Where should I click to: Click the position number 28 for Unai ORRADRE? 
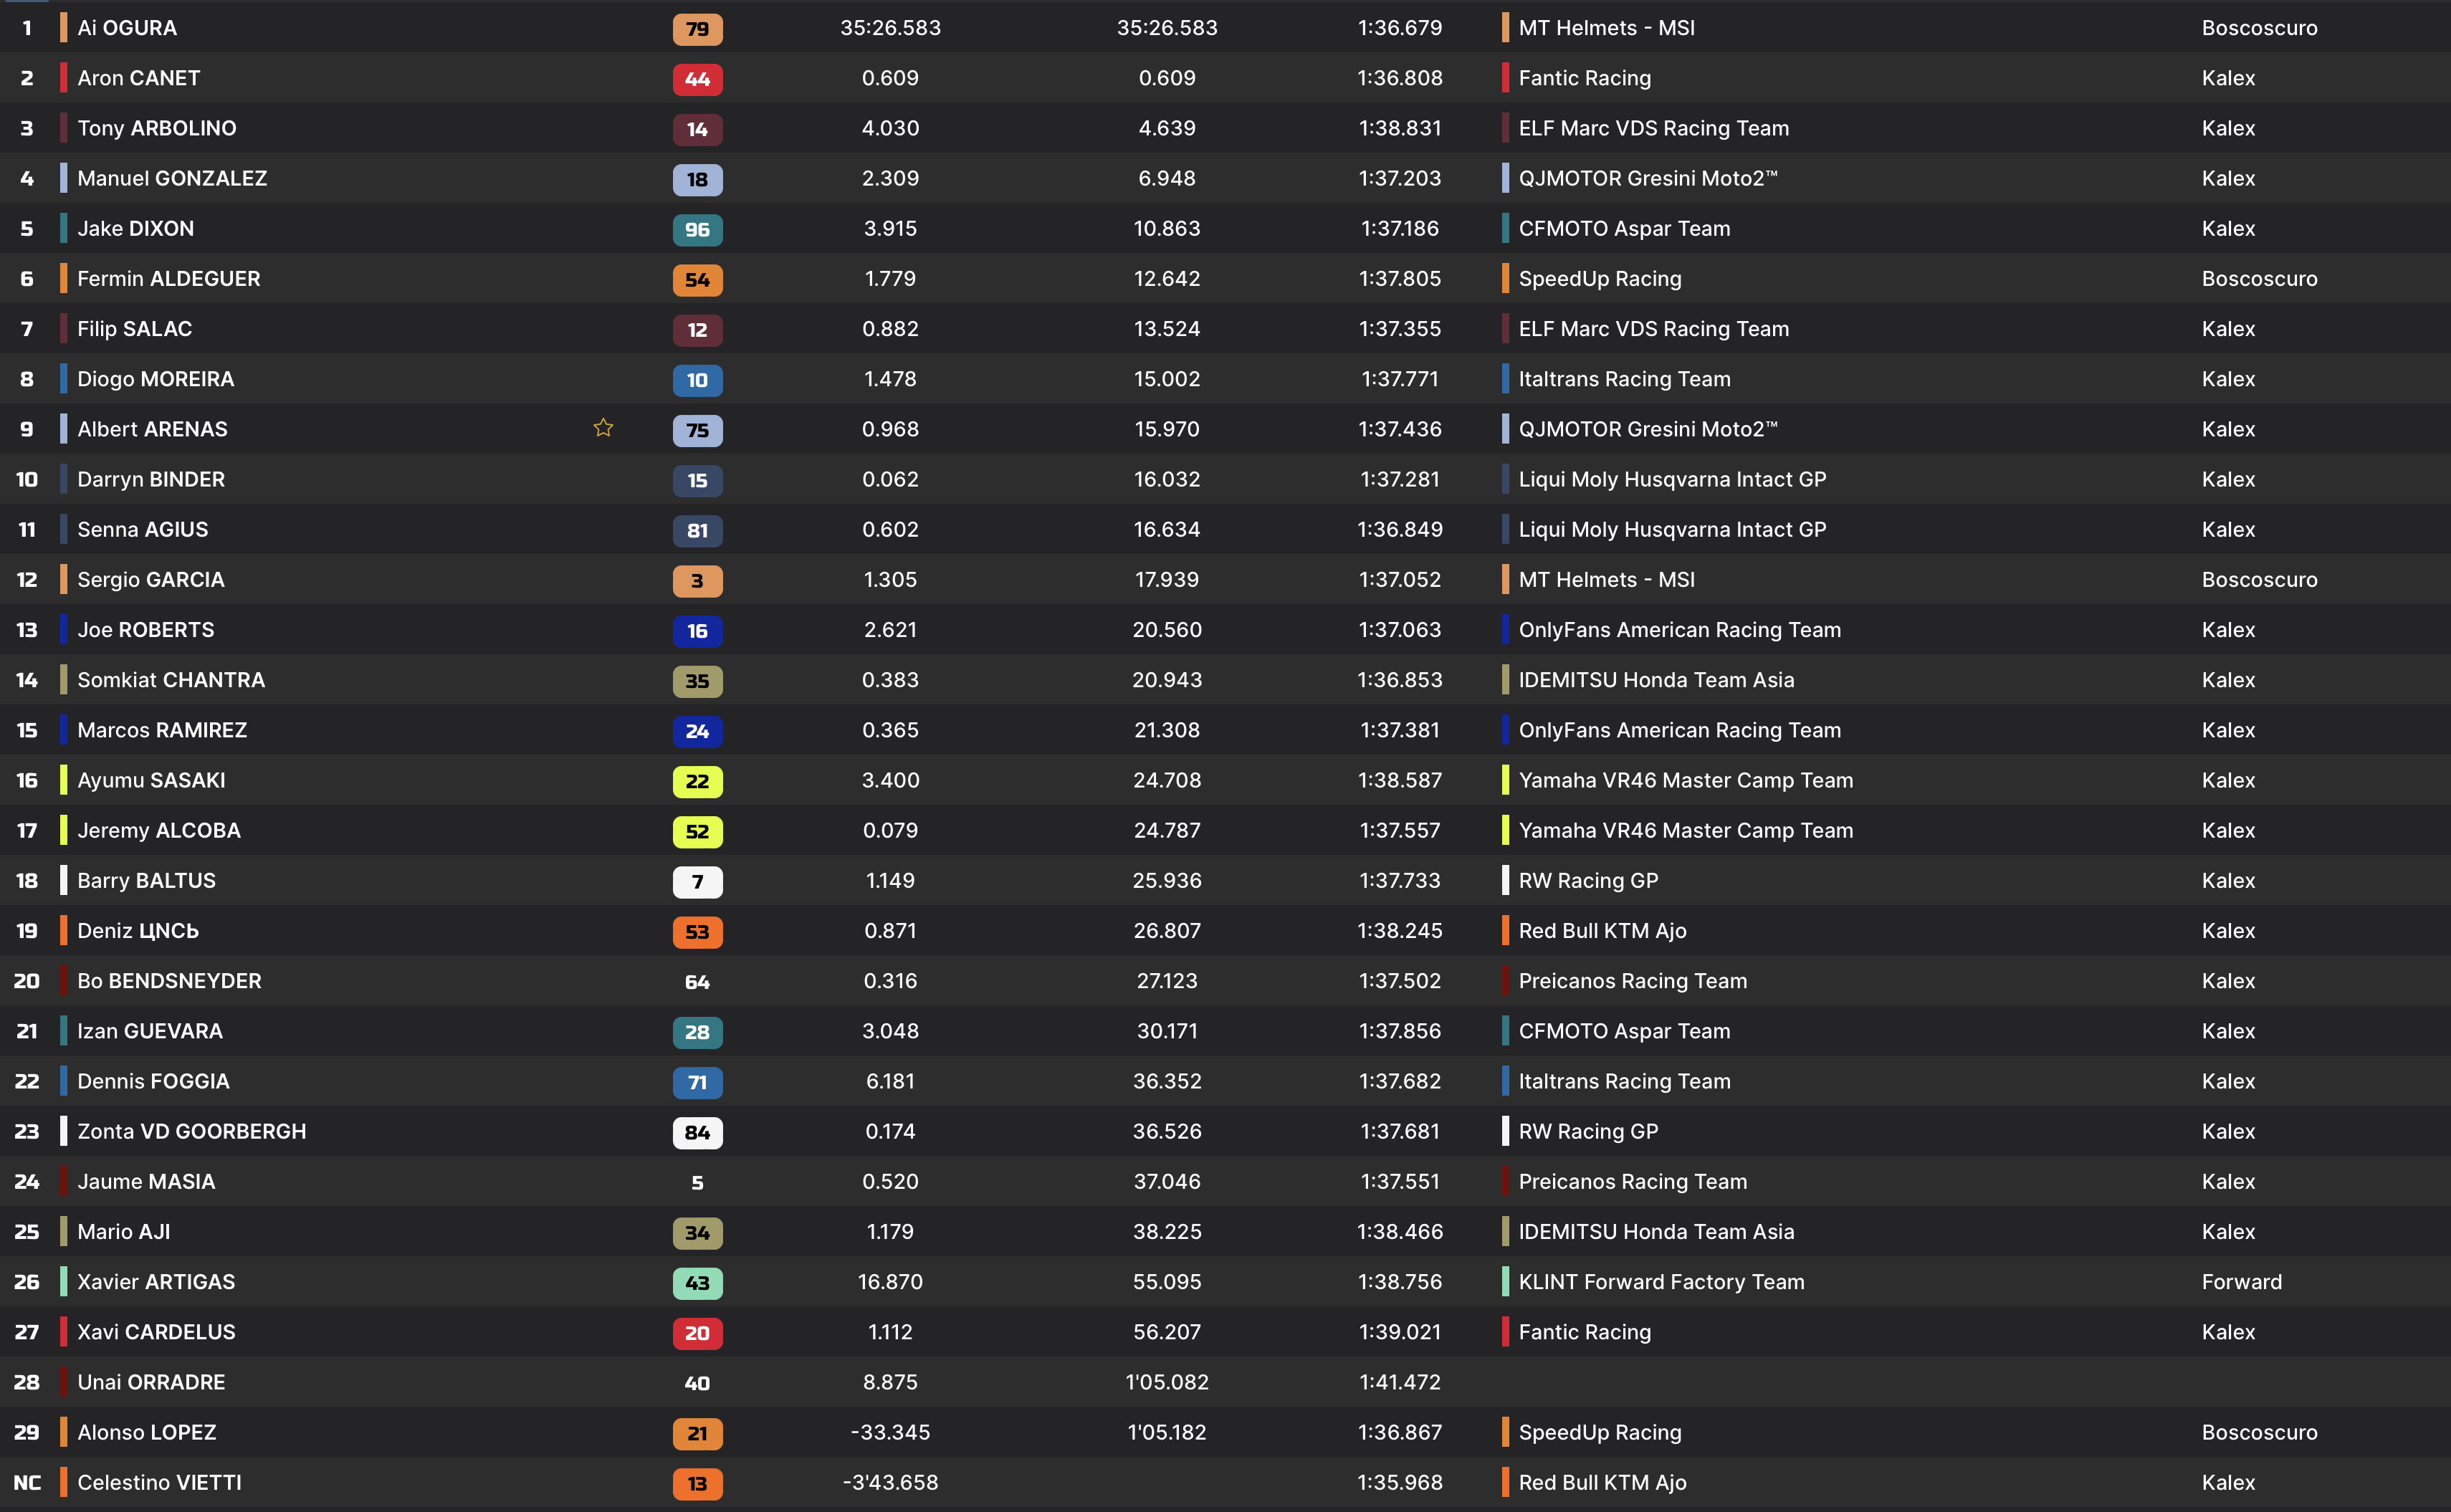tap(27, 1382)
